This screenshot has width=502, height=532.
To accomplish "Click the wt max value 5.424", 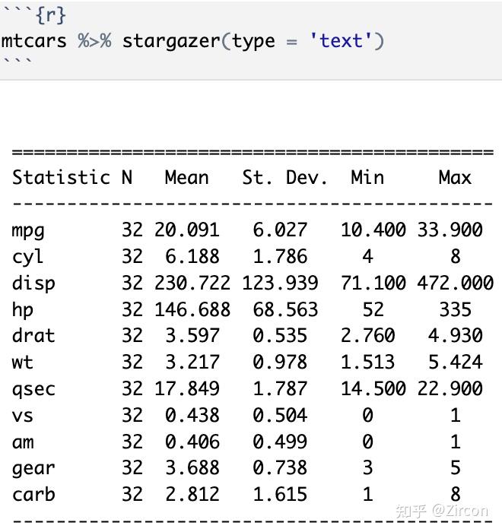I will tap(455, 363).
